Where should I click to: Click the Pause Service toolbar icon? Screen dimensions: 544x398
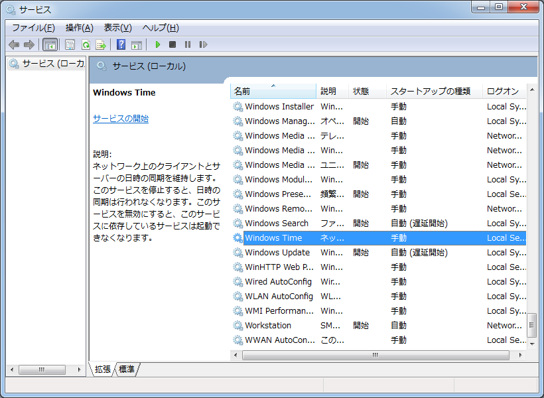[x=188, y=44]
